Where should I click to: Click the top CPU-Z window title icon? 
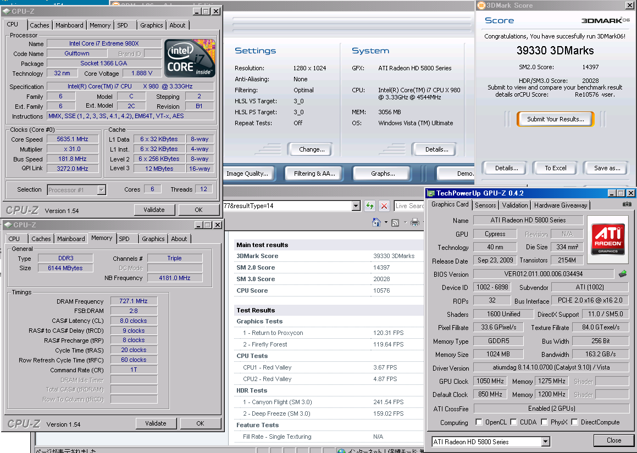pos(7,12)
